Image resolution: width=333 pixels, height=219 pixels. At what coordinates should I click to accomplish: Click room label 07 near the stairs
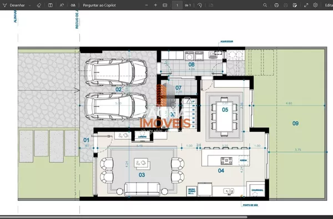178,87
